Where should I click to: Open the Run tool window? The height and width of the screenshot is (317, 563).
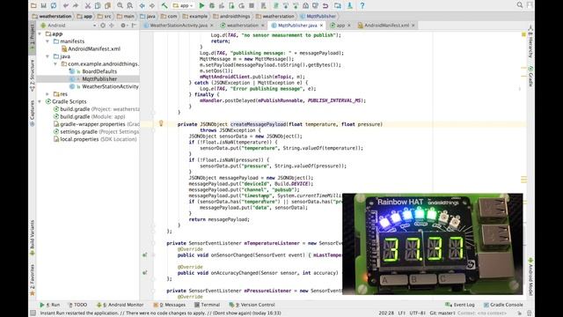click(50, 305)
